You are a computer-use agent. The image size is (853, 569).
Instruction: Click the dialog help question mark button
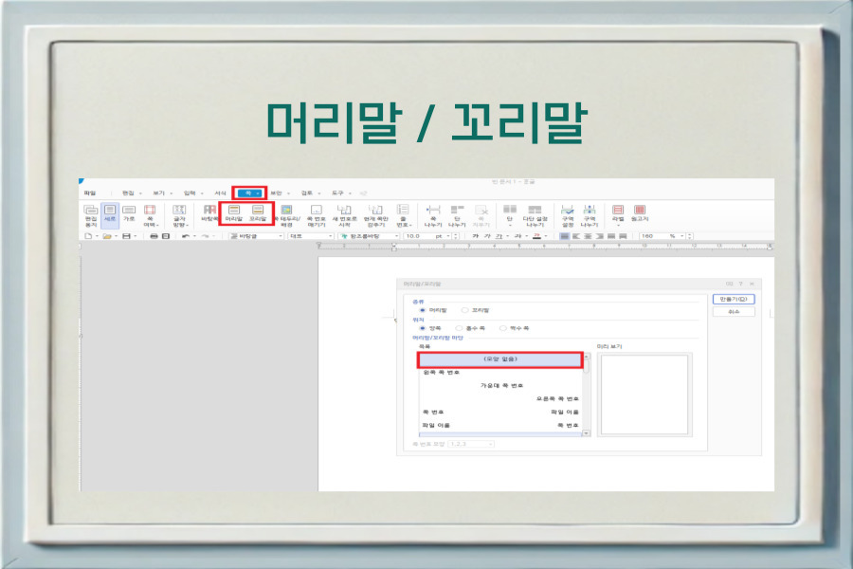pos(740,284)
